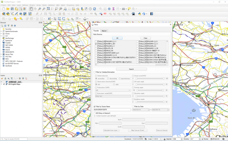Click the Filter Browser funnel icon
This screenshot has height=141, width=228.
pos(8,26)
